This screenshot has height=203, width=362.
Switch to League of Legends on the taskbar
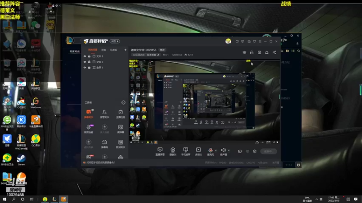(54, 199)
